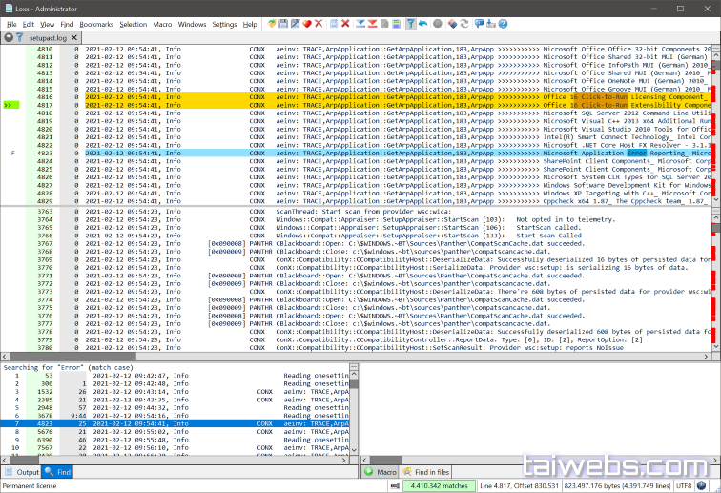Image resolution: width=721 pixels, height=493 pixels.
Task: Close the setupact.log tab
Action: click(9, 37)
